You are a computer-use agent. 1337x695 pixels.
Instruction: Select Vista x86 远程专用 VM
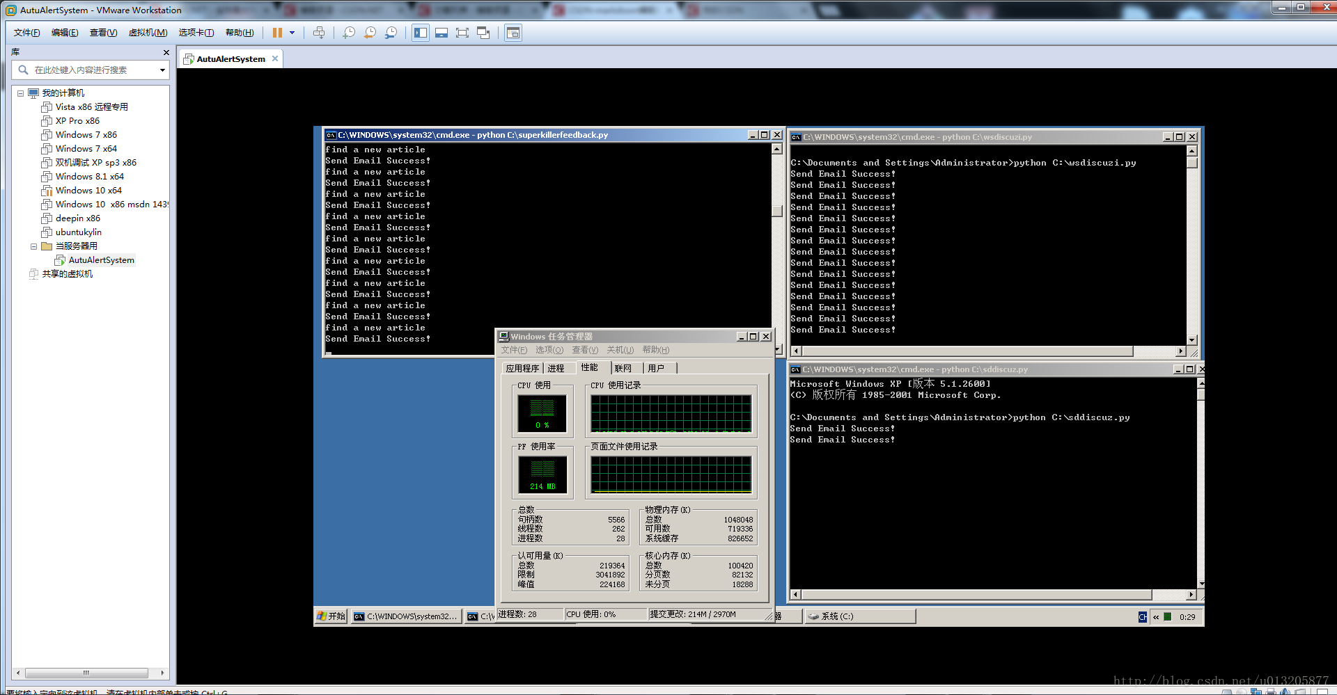coord(85,107)
